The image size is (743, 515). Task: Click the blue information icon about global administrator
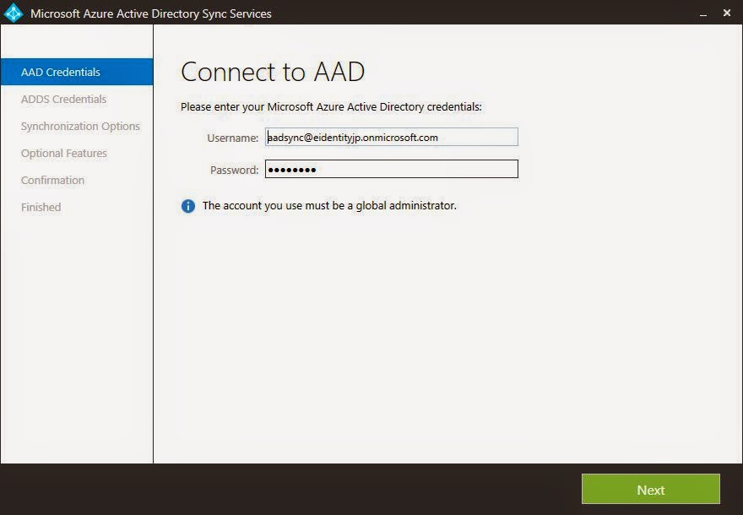(188, 205)
